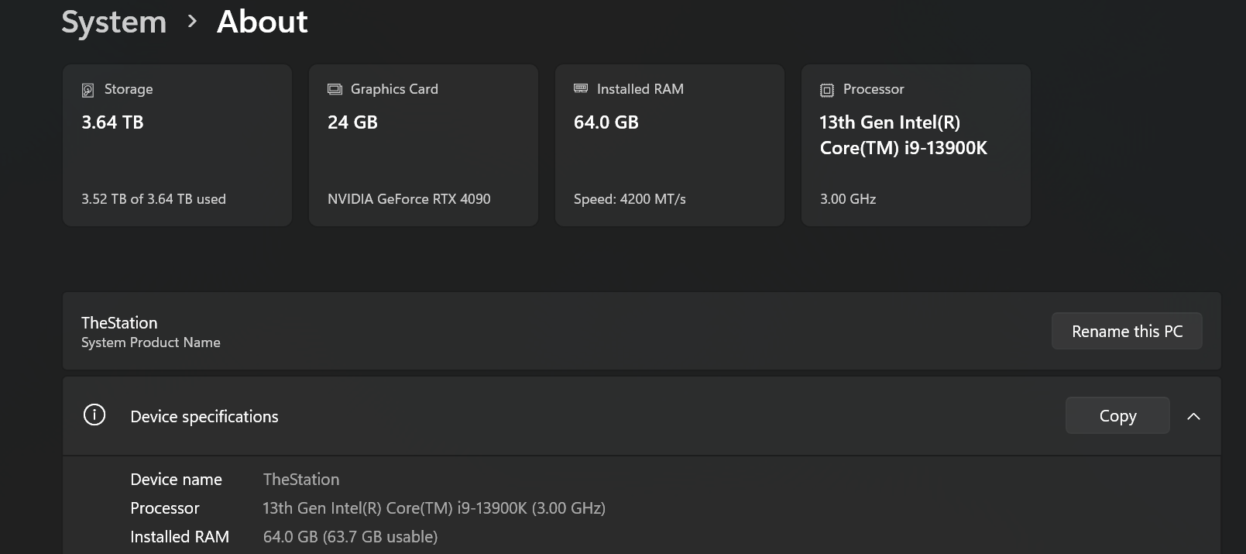1246x554 pixels.
Task: Click the TheStation PC name heading
Action: 119,323
